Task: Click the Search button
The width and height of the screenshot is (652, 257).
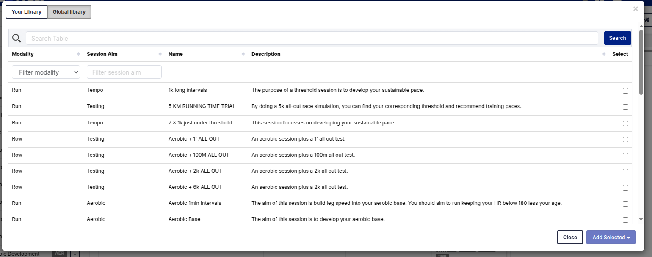Action: point(617,38)
